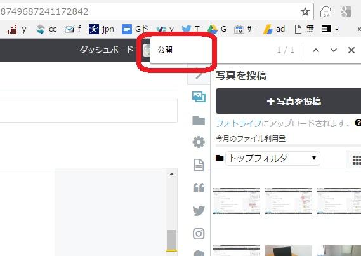361x256 pixels.
Task: Click the '+ 写真を投稿' upload button
Action: click(288, 101)
